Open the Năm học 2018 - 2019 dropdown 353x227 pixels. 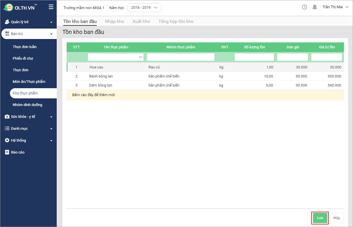(x=144, y=8)
